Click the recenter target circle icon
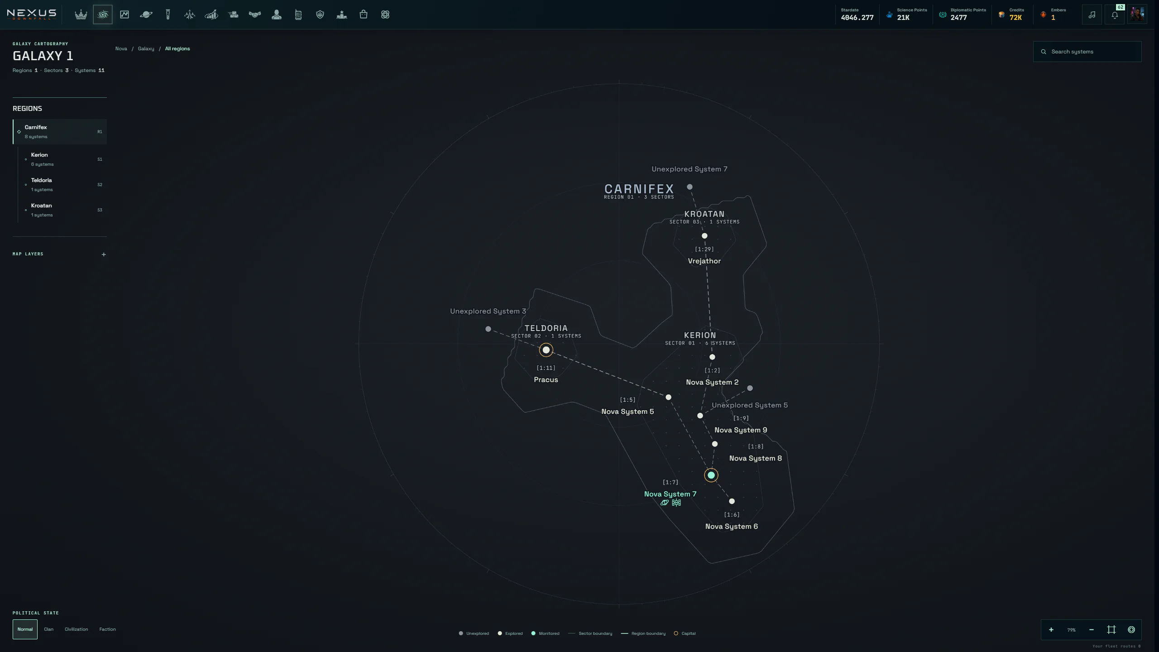 1131,630
